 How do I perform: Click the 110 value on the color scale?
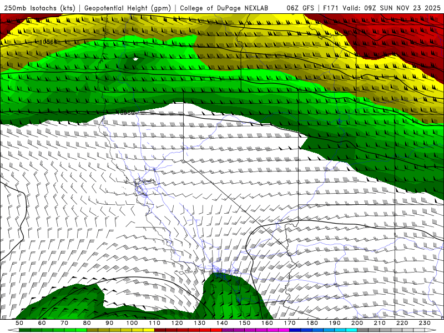[155, 323]
